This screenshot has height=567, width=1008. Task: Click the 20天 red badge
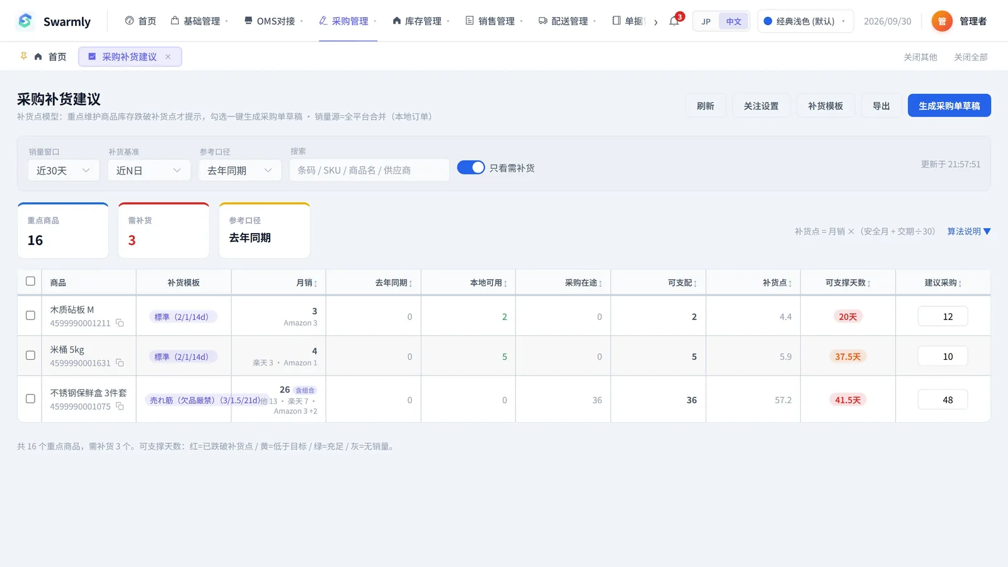(848, 317)
